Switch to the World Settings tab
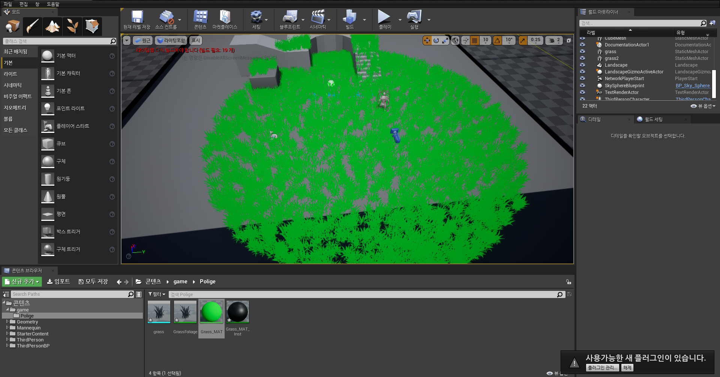 coord(654,119)
